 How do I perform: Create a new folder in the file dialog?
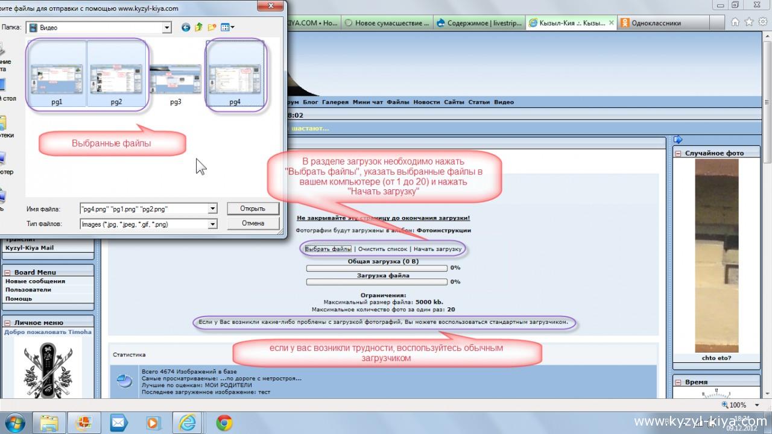tap(212, 27)
